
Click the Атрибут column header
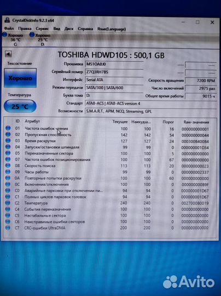32,121
